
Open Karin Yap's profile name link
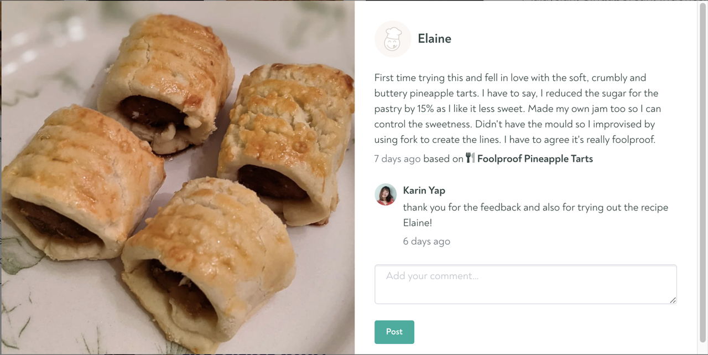[424, 191]
